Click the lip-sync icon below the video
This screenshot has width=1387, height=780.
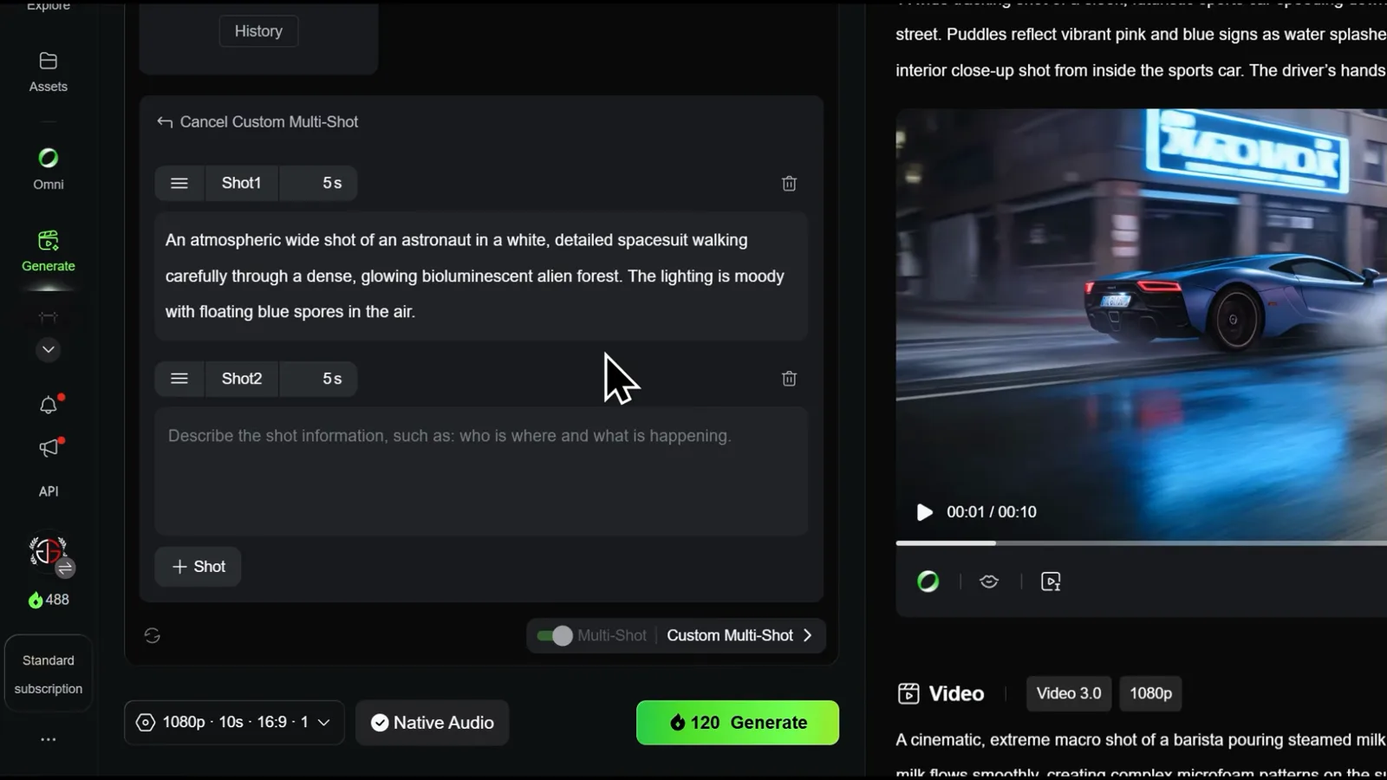click(x=989, y=582)
